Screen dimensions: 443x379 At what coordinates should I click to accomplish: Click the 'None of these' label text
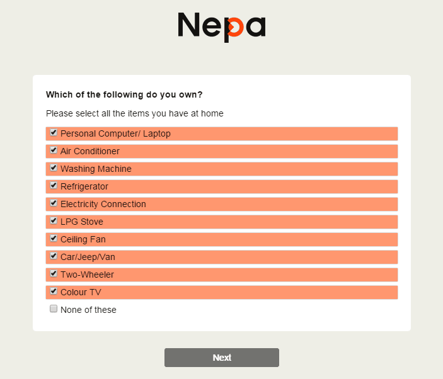[88, 310]
